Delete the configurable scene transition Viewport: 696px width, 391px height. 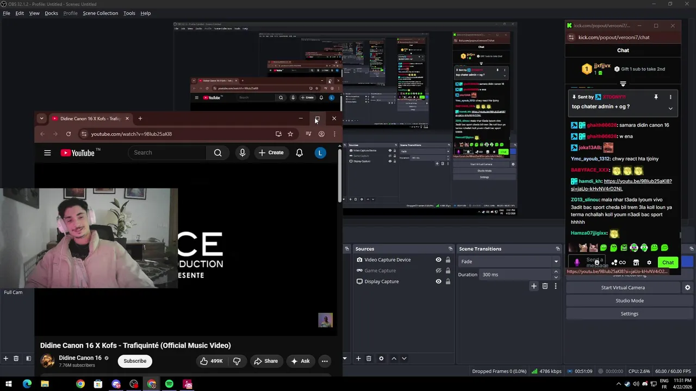(545, 286)
